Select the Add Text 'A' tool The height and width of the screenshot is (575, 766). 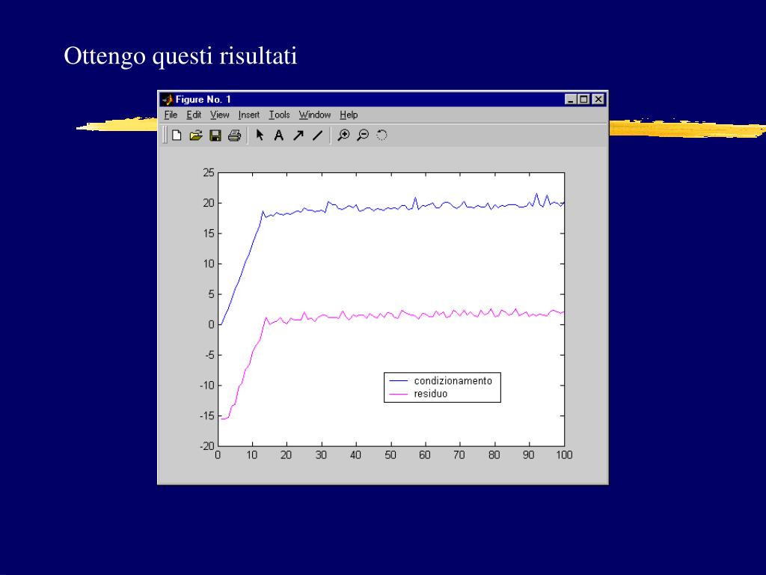click(x=278, y=136)
